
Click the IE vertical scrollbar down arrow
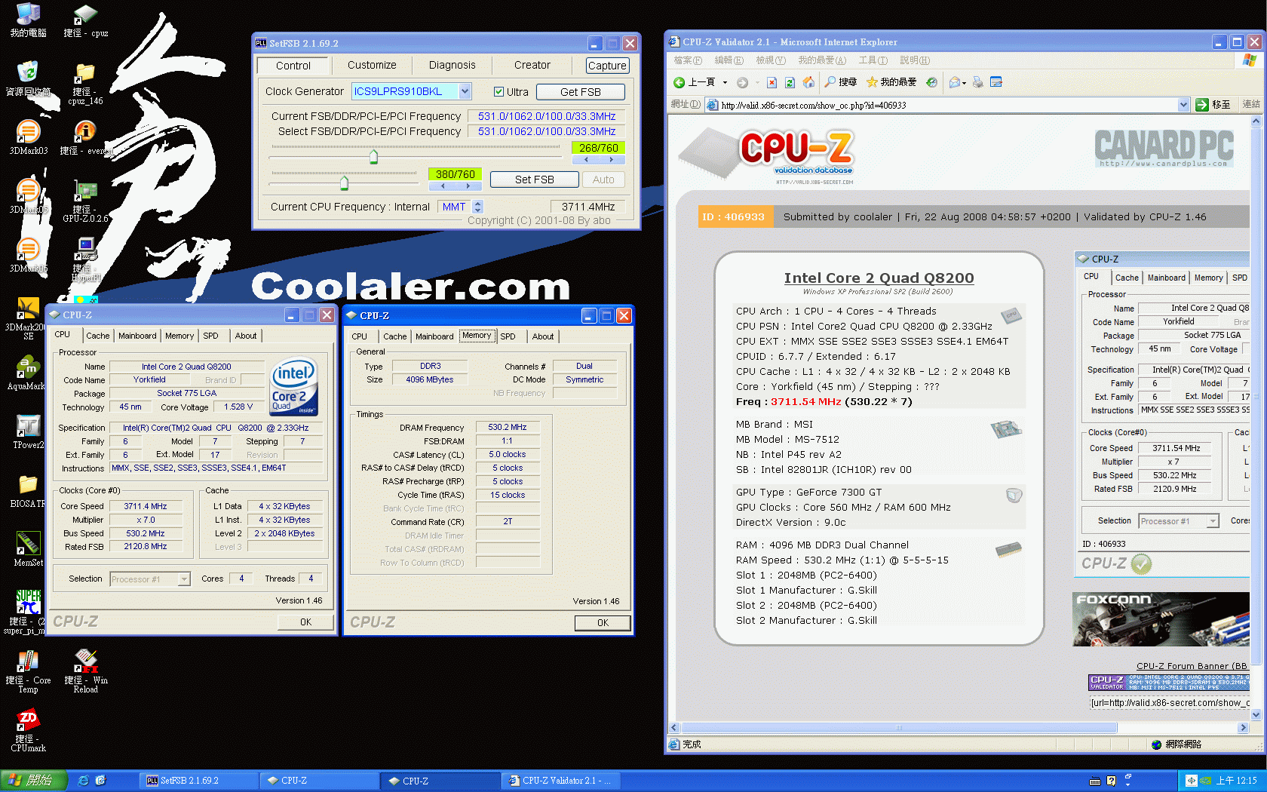1256,714
